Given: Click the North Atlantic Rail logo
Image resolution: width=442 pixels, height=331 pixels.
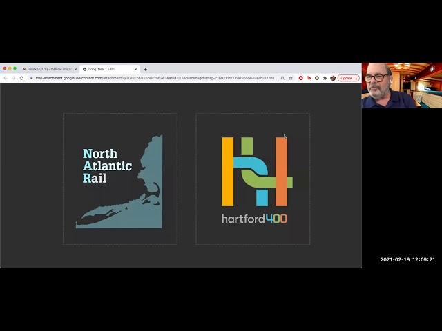Looking at the screenshot, I should click(x=120, y=179).
